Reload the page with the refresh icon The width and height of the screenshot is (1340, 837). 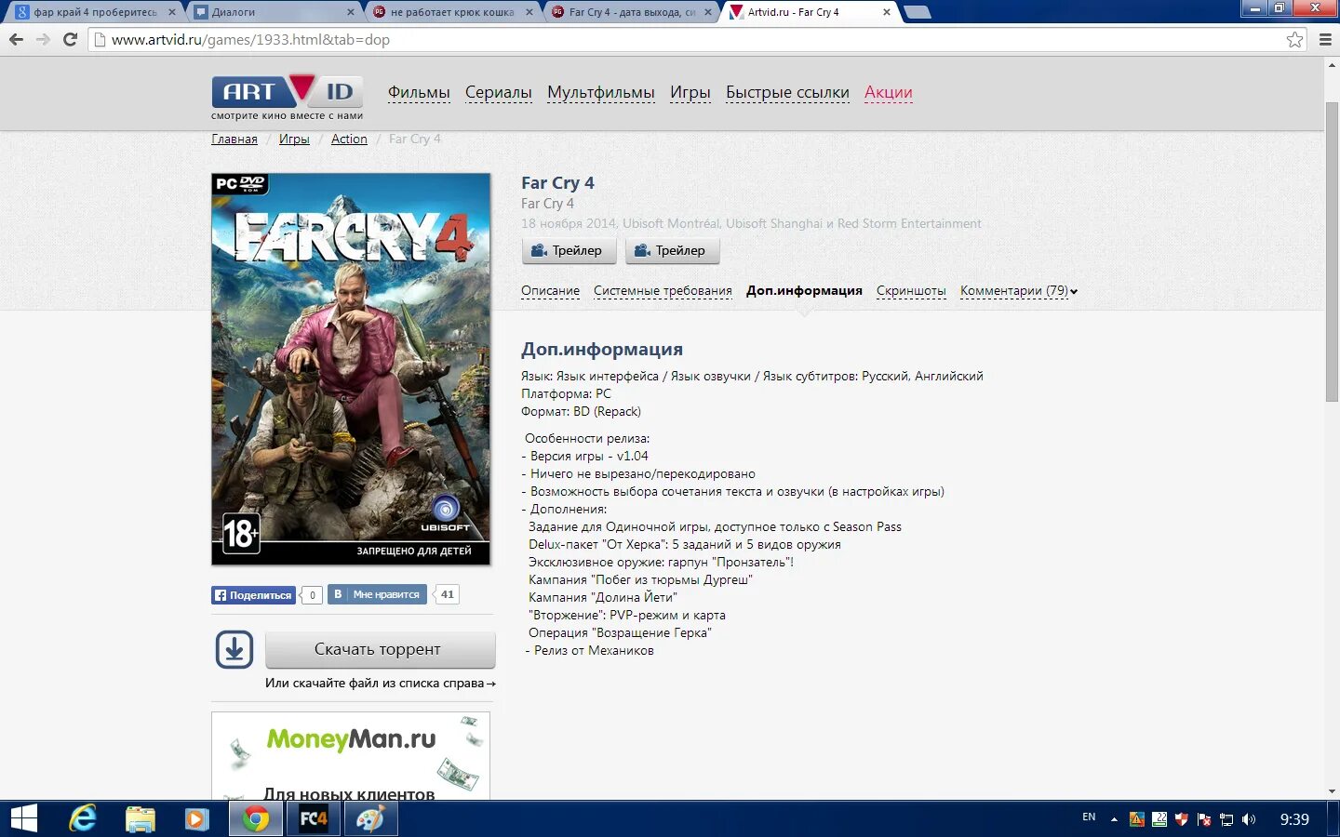coord(70,39)
